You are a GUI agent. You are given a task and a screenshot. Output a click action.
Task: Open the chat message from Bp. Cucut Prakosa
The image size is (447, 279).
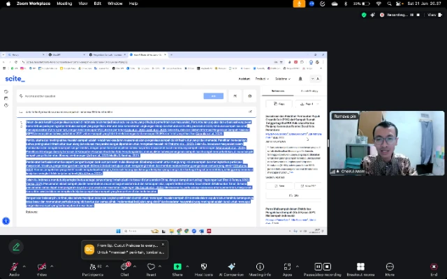(x=125, y=249)
